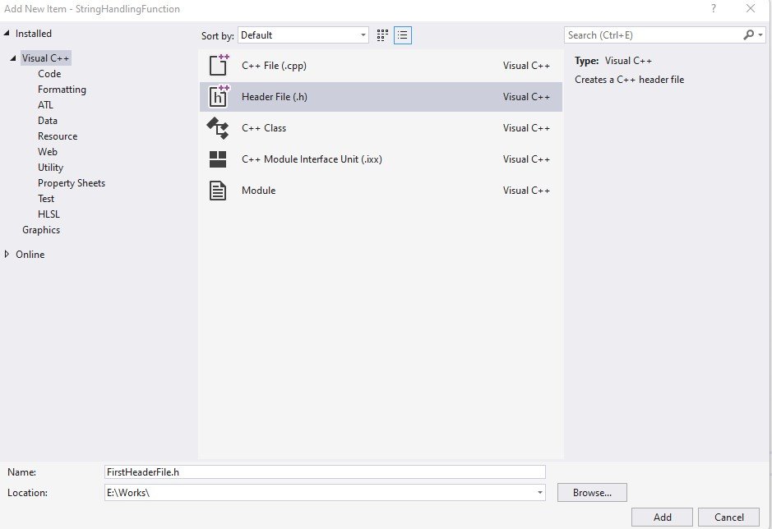The width and height of the screenshot is (772, 529).
Task: Click the Header File (.h) template icon
Action: (x=219, y=96)
